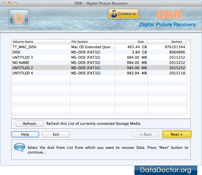
Task: Sort by File System column header
Action: pyautogui.click(x=93, y=42)
